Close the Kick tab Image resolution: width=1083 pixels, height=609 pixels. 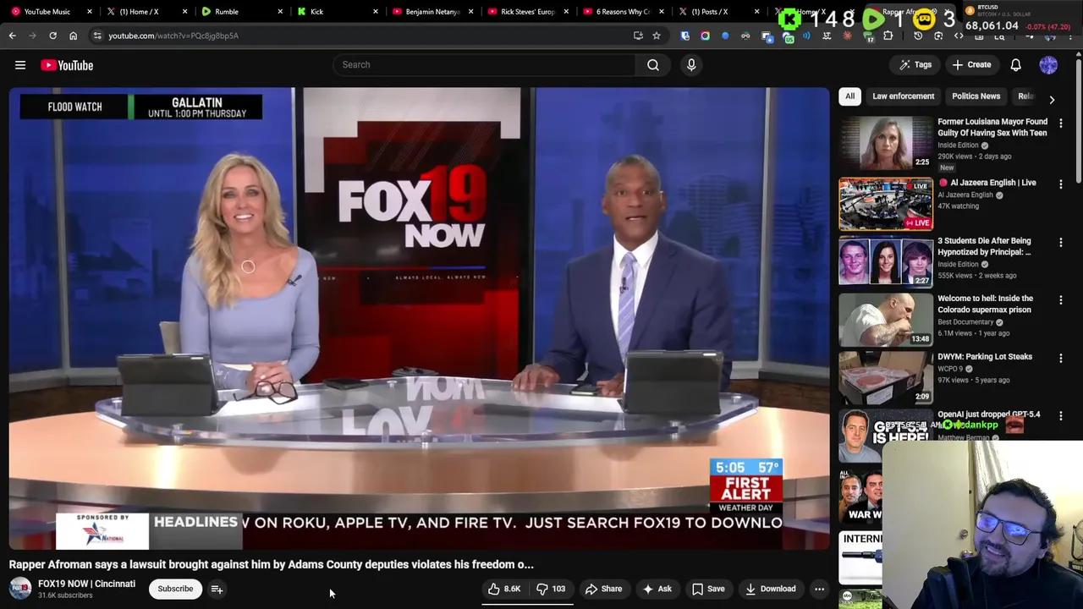tap(376, 12)
